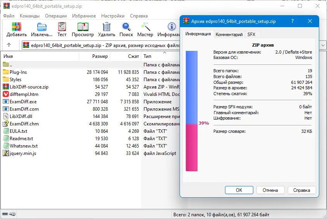Click the archive path address field
Viewport: 327px width, 219px height.
pyautogui.click(x=101, y=45)
